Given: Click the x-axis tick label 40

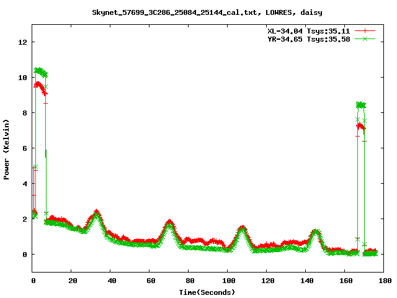Looking at the screenshot, I should pos(112,281).
